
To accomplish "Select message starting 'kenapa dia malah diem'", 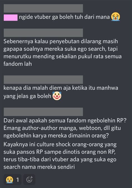I will tap(61, 92).
